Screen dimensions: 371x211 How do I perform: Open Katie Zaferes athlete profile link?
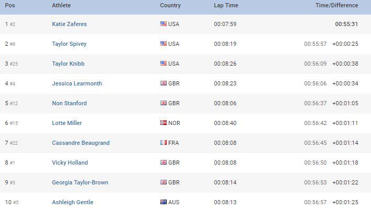point(69,24)
